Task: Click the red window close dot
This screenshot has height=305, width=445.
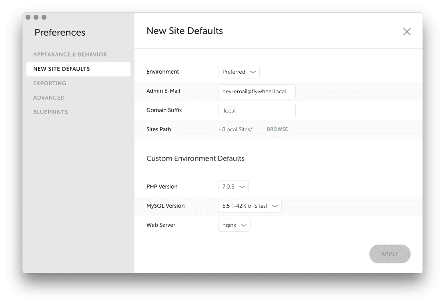Action: coord(28,17)
